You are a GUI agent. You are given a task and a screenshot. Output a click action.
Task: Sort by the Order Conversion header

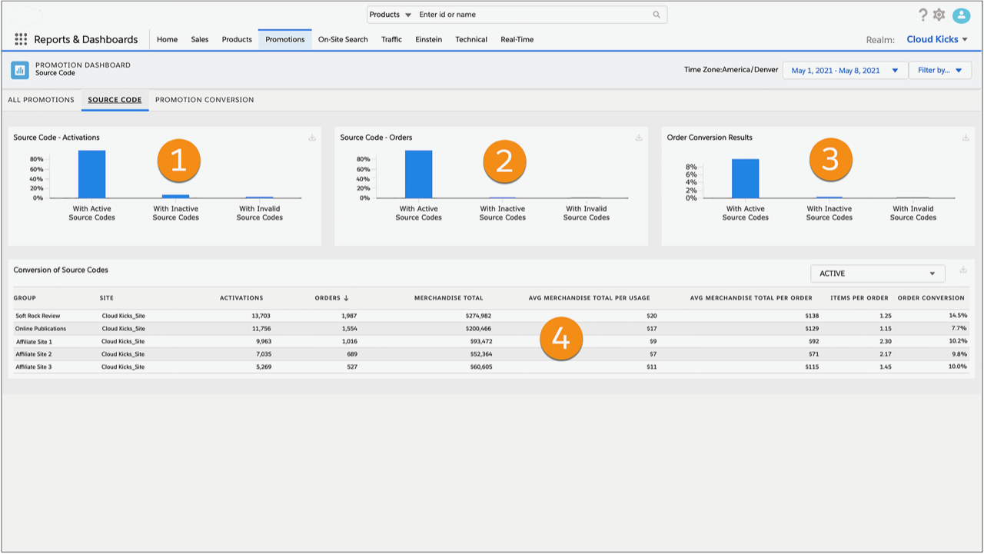[x=931, y=298]
